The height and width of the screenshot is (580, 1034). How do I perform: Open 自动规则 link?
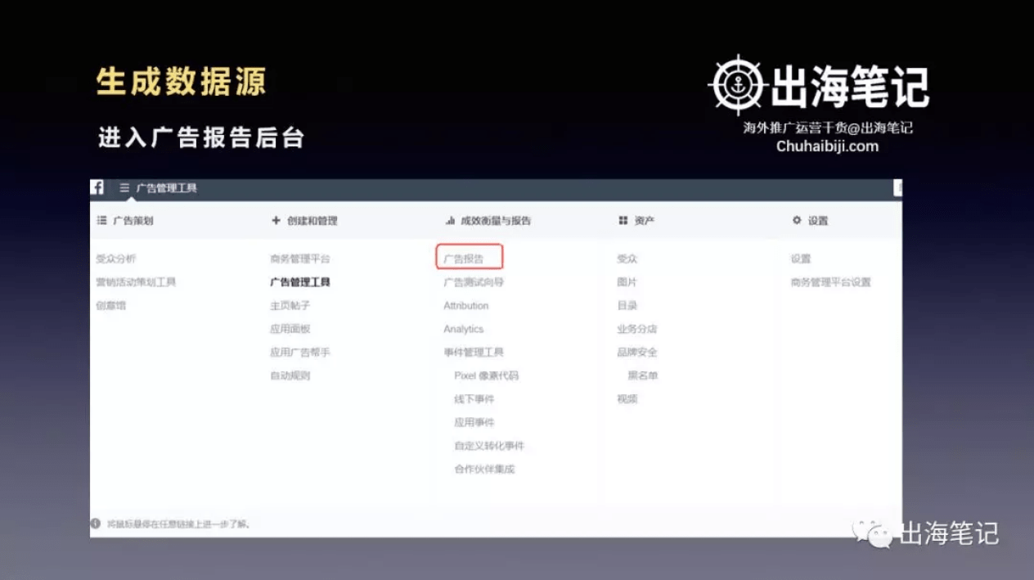click(290, 376)
